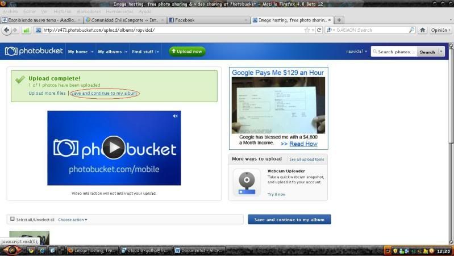Launch Firefox from the quick launch bar
Viewport: 454px width, 256px height.
pyautogui.click(x=31, y=250)
